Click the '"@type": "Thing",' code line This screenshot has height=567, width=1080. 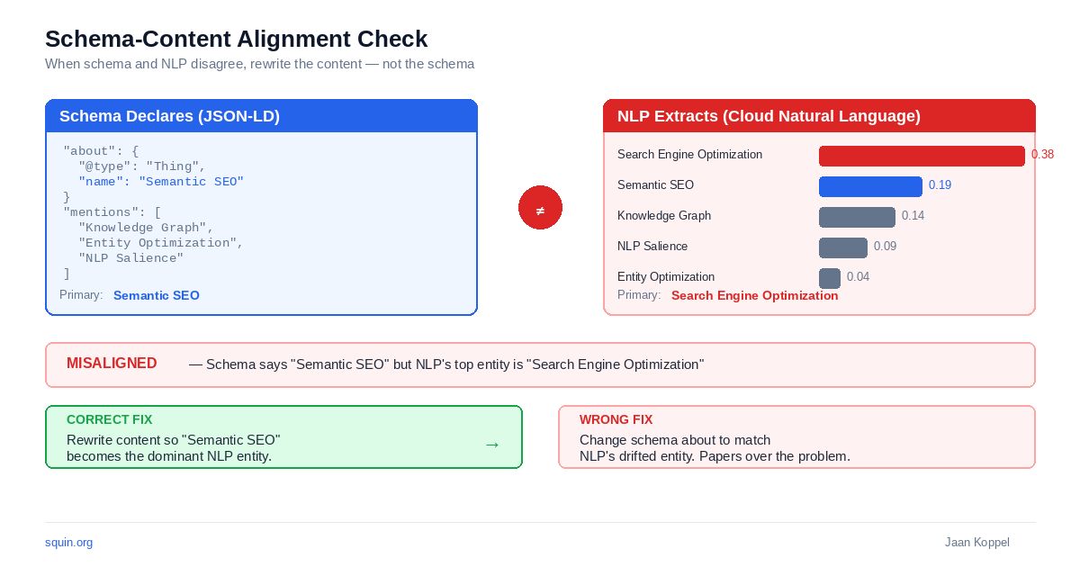click(142, 166)
